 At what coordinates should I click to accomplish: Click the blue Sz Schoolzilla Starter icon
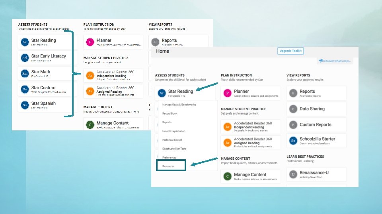tap(293, 140)
